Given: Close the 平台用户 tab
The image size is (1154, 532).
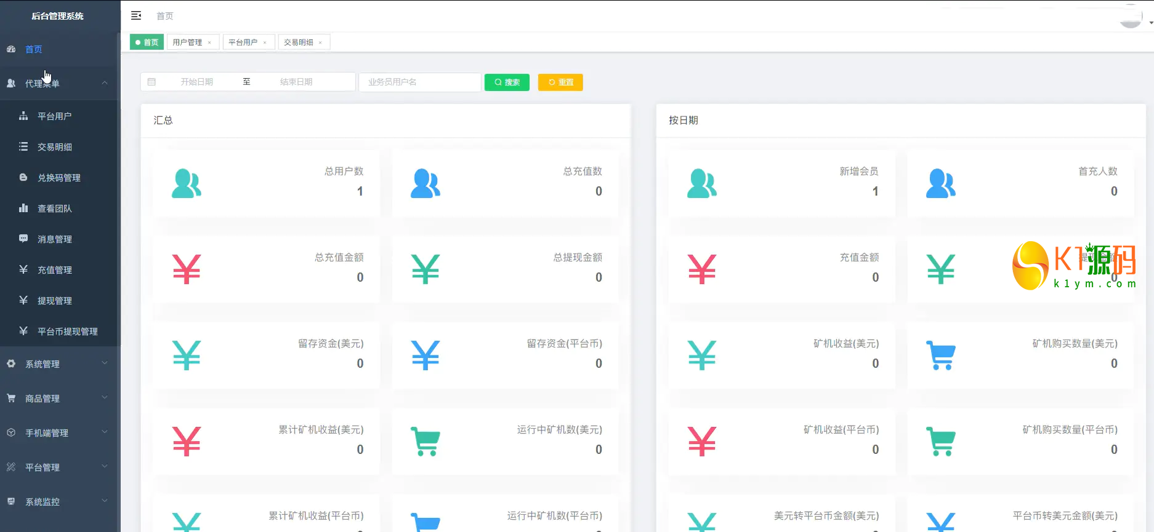Looking at the screenshot, I should [265, 42].
